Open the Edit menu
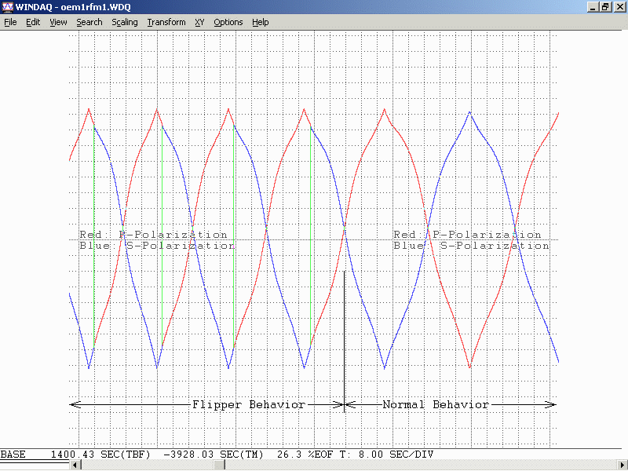Screen dimensions: 628x471 click(33, 22)
